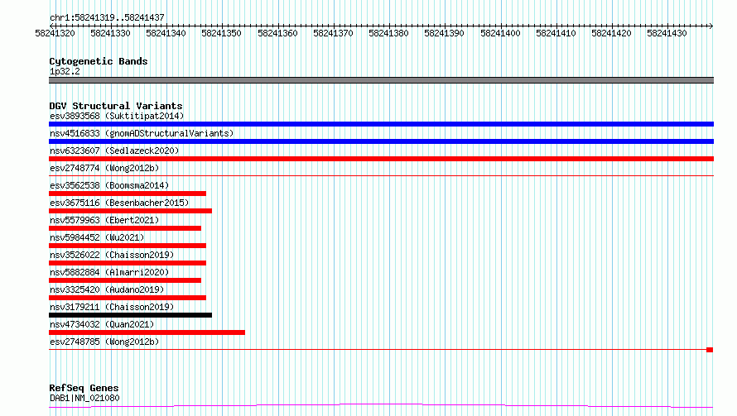737x416 pixels.
Task: Open second Wong2012b variant esv2748785 label
Action: click(x=104, y=342)
